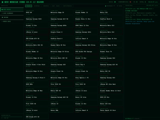Open the Nokia G42 5G card

[111, 71]
